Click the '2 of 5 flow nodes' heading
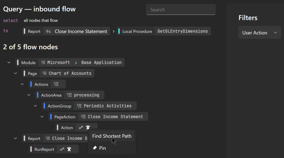Screen dimensions: 284x158 30,47
